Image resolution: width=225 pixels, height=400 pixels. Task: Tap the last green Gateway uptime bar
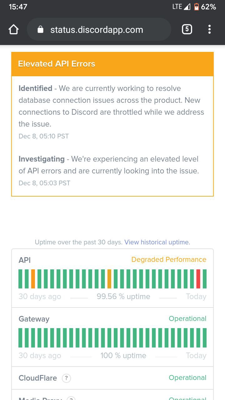pyautogui.click(x=205, y=338)
